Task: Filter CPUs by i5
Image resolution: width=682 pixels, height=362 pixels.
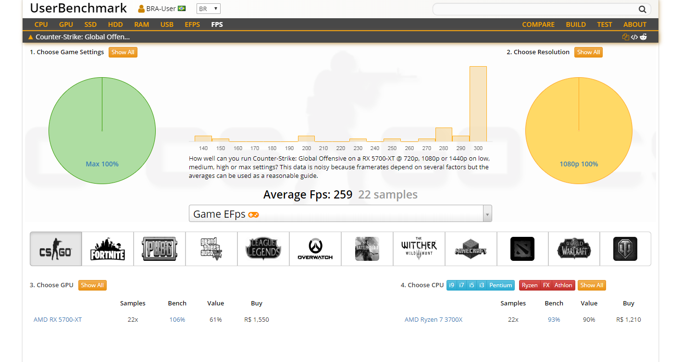Action: click(x=471, y=285)
